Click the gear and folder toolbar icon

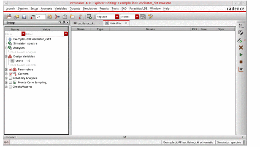(x=17, y=17)
